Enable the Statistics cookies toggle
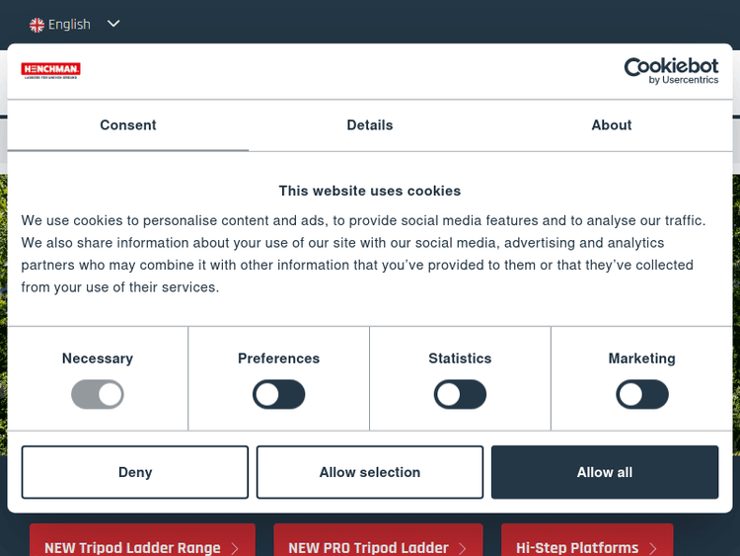This screenshot has height=556, width=740. tap(460, 395)
